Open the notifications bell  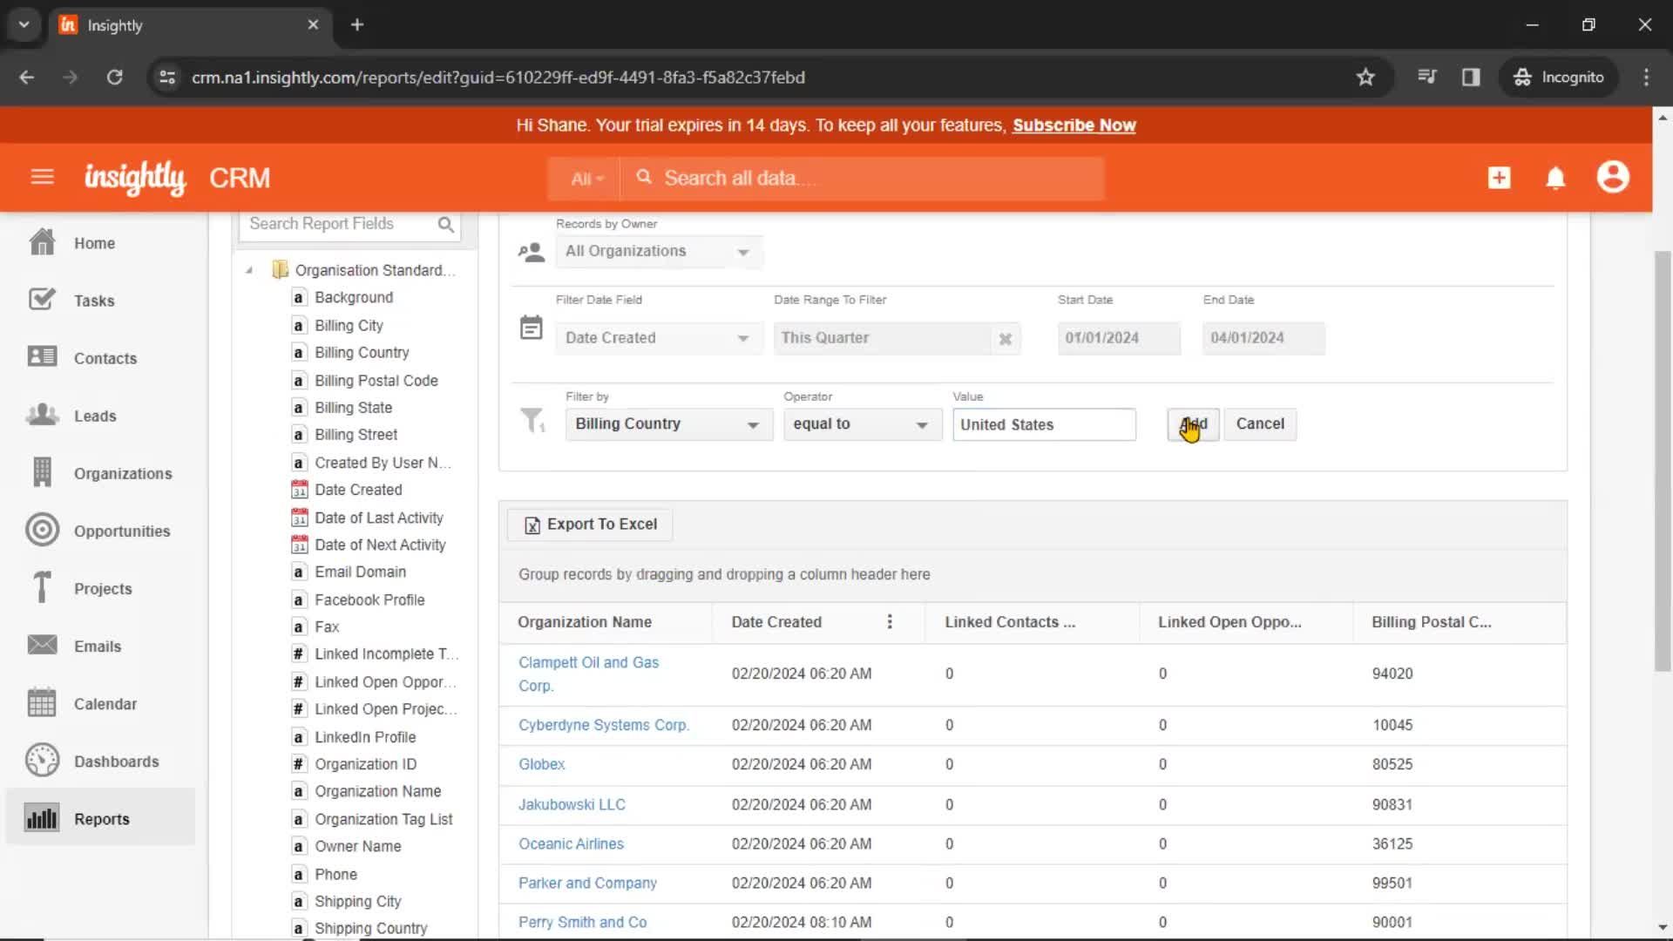click(1555, 178)
